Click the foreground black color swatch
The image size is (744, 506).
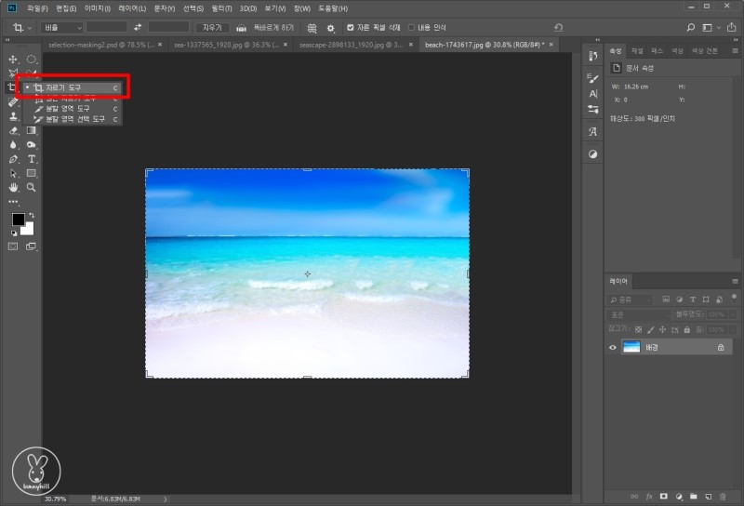pos(18,220)
